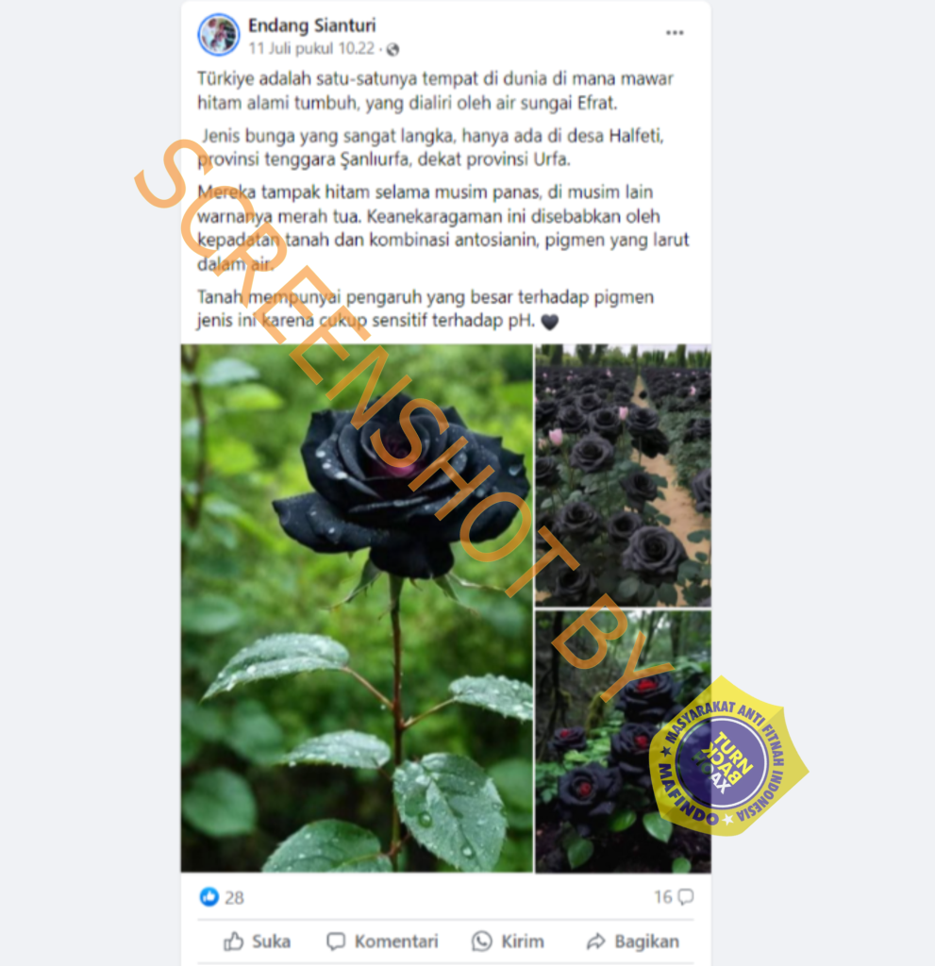Click the Bagikan button label
The height and width of the screenshot is (966, 935).
[646, 941]
